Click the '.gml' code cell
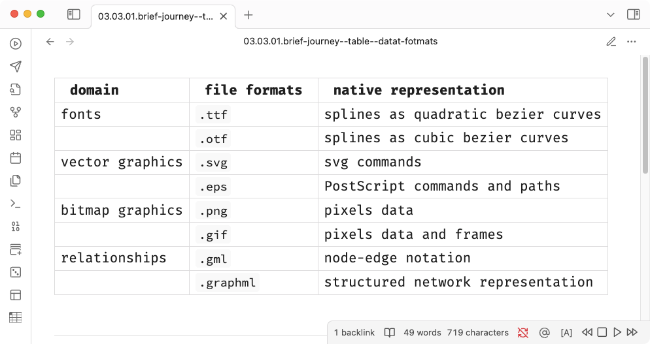Viewport: 650px width, 344px height. click(x=213, y=258)
